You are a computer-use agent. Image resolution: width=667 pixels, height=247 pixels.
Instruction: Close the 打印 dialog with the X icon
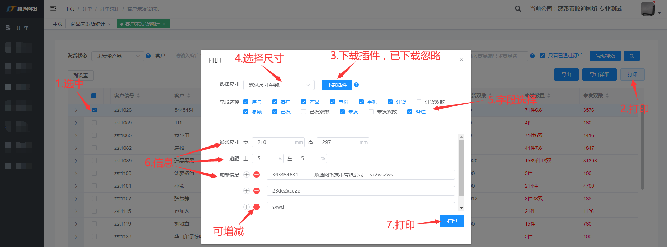461,60
